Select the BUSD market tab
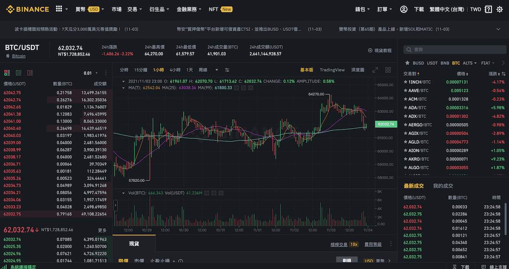This screenshot has height=269, width=509. pos(418,63)
